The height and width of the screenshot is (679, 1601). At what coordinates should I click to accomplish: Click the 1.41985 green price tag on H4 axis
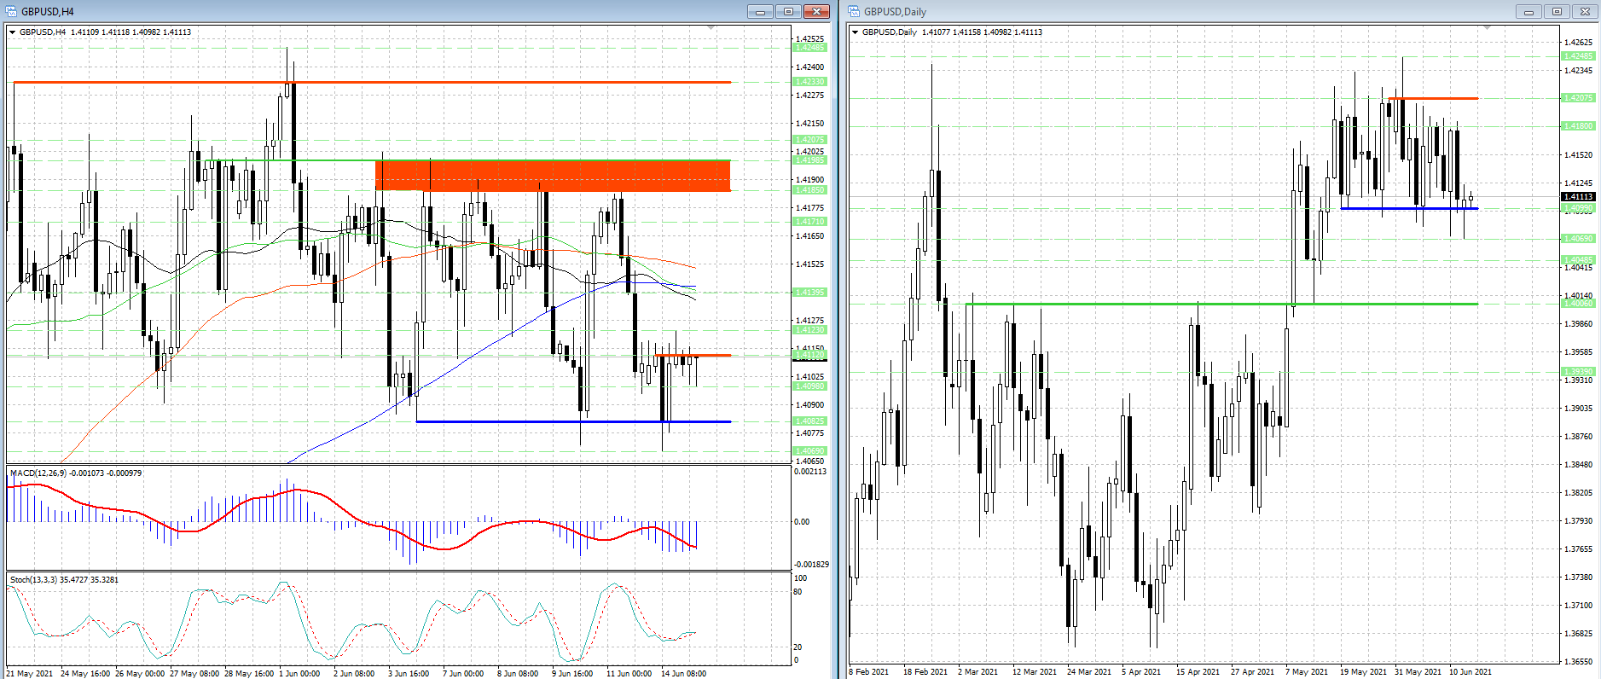810,160
